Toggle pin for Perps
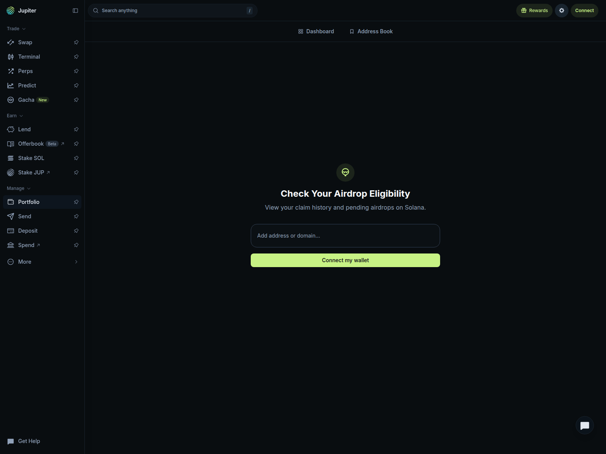The height and width of the screenshot is (454, 606). pos(76,71)
